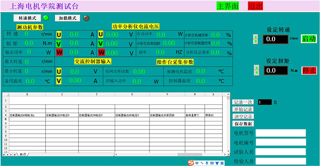320x166 pixels.
Task: Click the microphone icon in IME toolbar
Action: tap(207, 162)
